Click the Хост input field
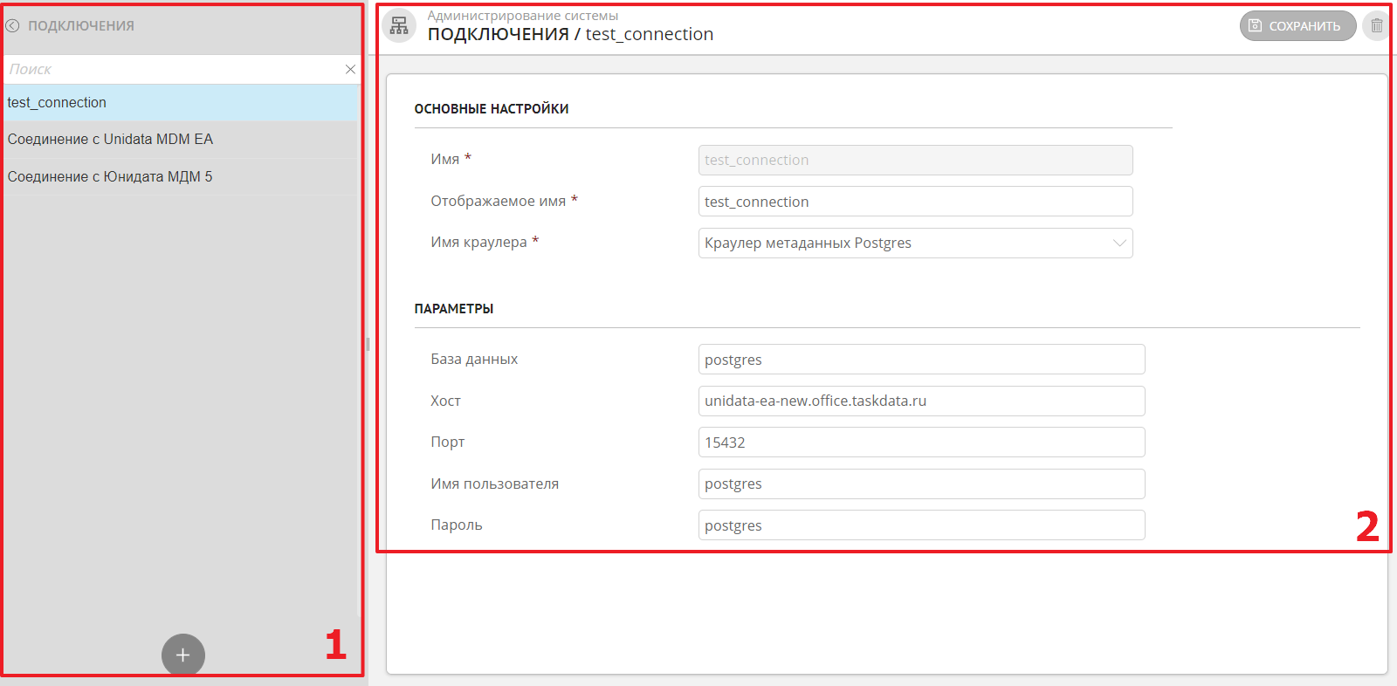 pyautogui.click(x=921, y=401)
